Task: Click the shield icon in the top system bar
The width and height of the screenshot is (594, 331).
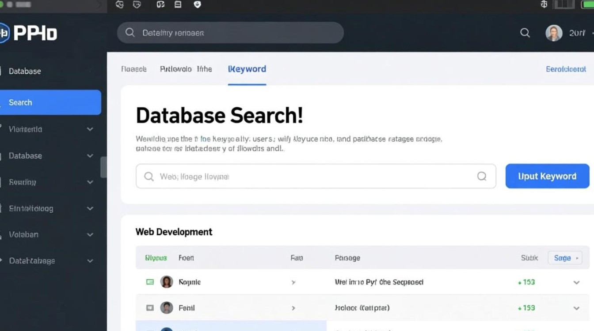Action: pyautogui.click(x=198, y=4)
